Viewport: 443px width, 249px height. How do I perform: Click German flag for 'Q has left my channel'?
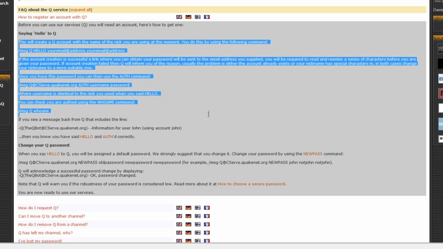coord(188,233)
